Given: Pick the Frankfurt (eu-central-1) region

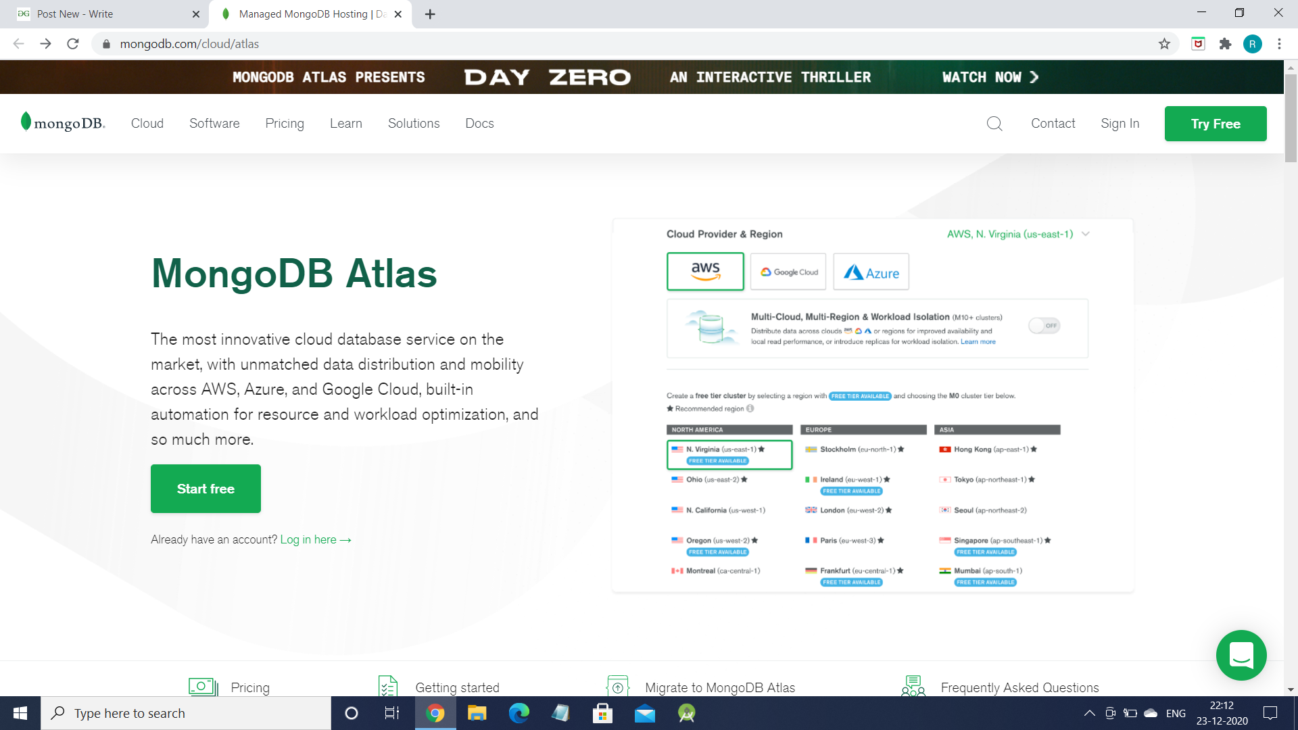Looking at the screenshot, I should coord(855,576).
